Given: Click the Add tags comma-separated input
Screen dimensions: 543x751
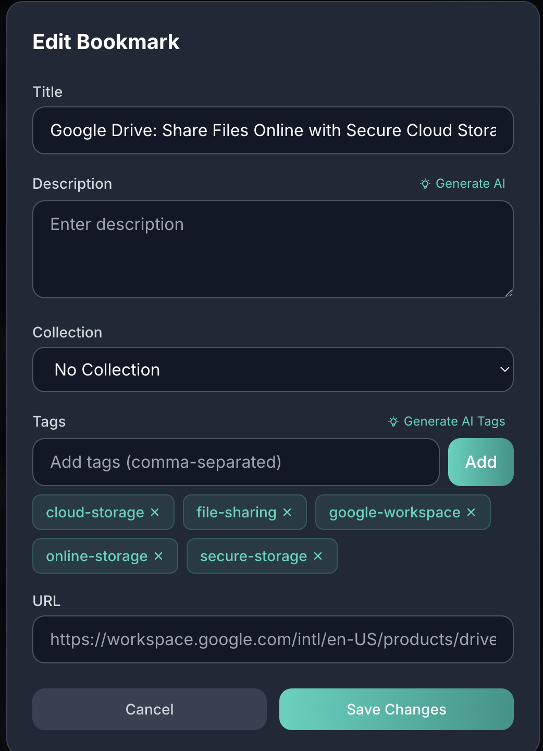Looking at the screenshot, I should (236, 462).
